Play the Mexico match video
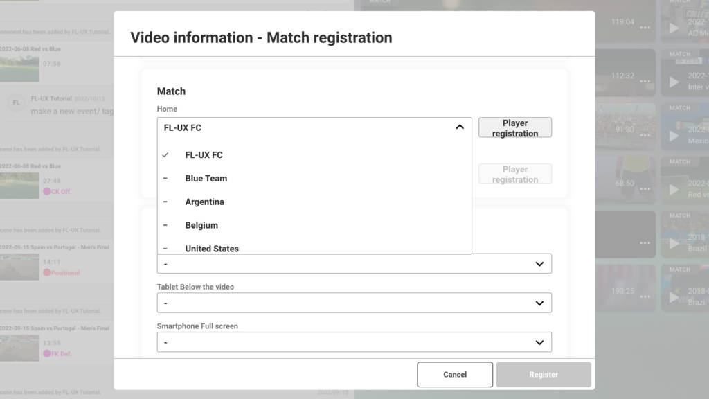This screenshot has width=709, height=399. tap(674, 136)
